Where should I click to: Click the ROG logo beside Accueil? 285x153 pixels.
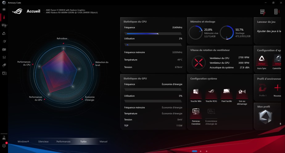[17, 11]
